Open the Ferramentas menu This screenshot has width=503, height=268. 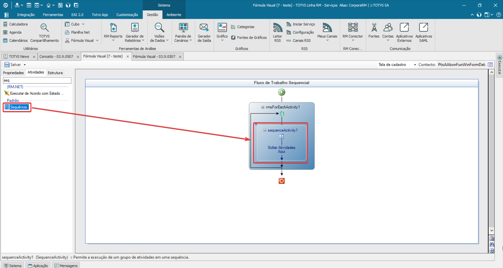click(53, 15)
